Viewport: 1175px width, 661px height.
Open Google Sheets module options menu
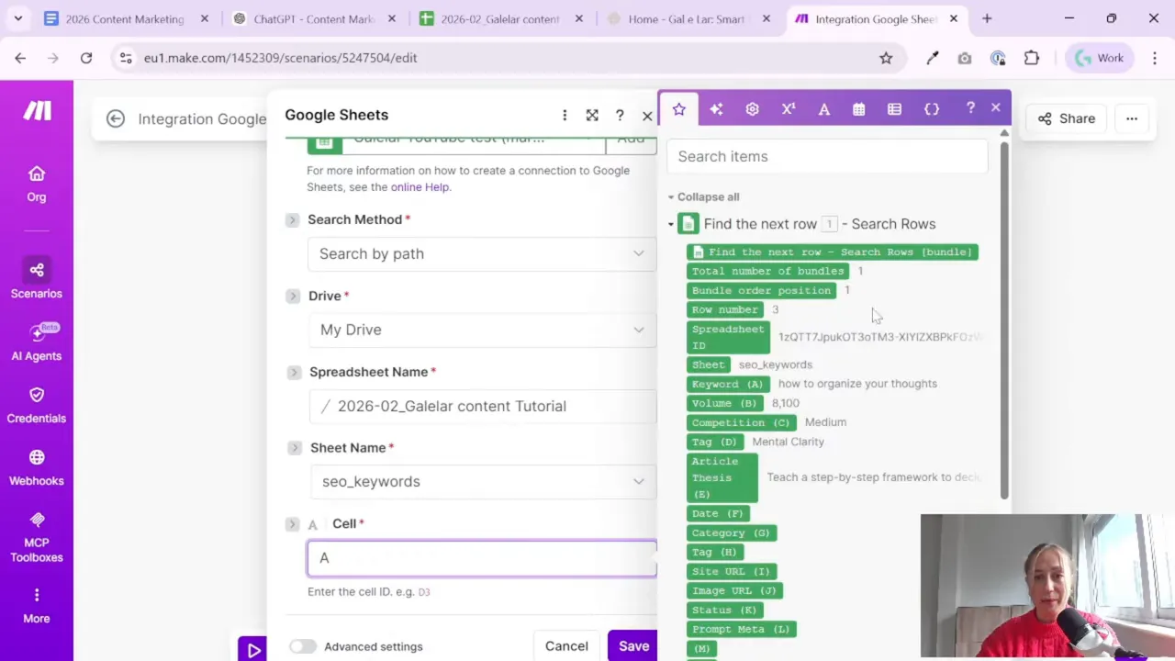pos(565,115)
